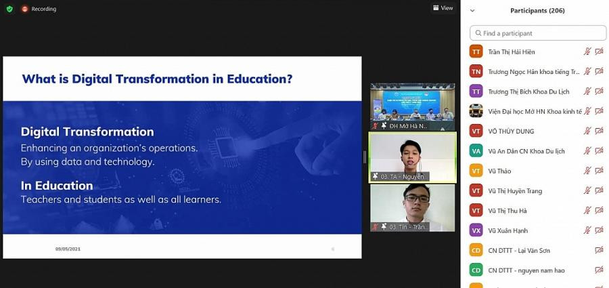Viewport: 609px width, 288px height.
Task: Toggle mute icon for Vũ Xuân Hạnh
Action: tap(587, 230)
